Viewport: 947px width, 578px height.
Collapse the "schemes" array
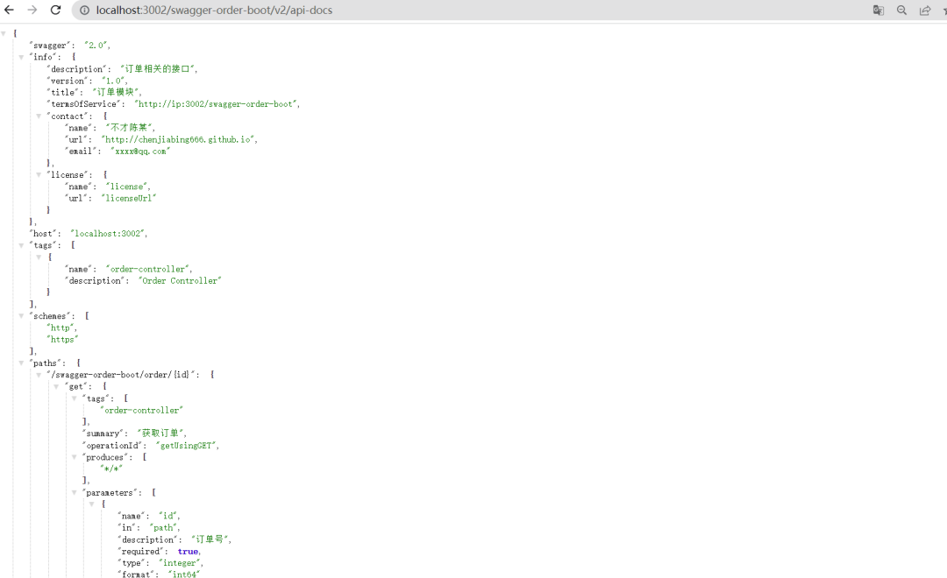click(x=21, y=316)
